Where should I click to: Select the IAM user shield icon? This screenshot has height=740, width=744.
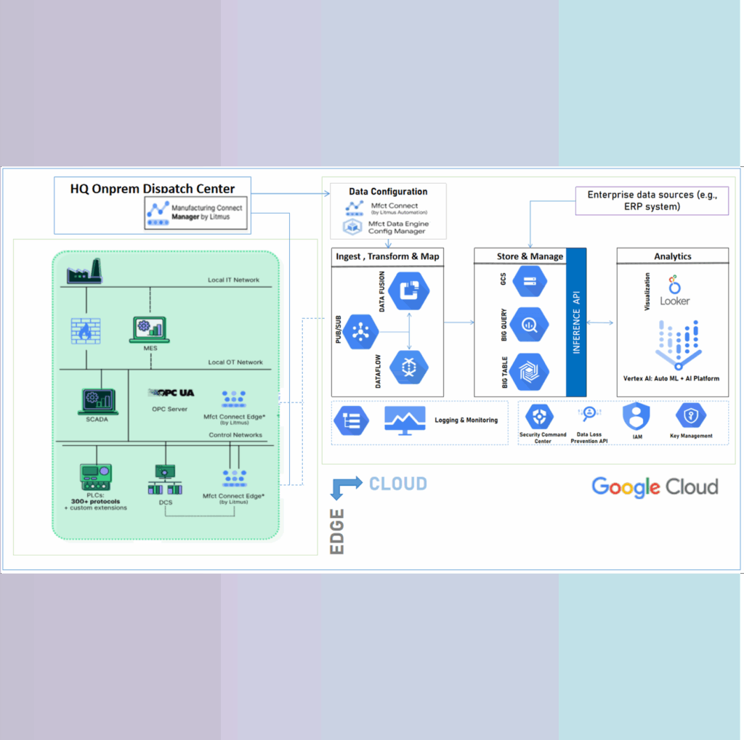click(x=636, y=416)
